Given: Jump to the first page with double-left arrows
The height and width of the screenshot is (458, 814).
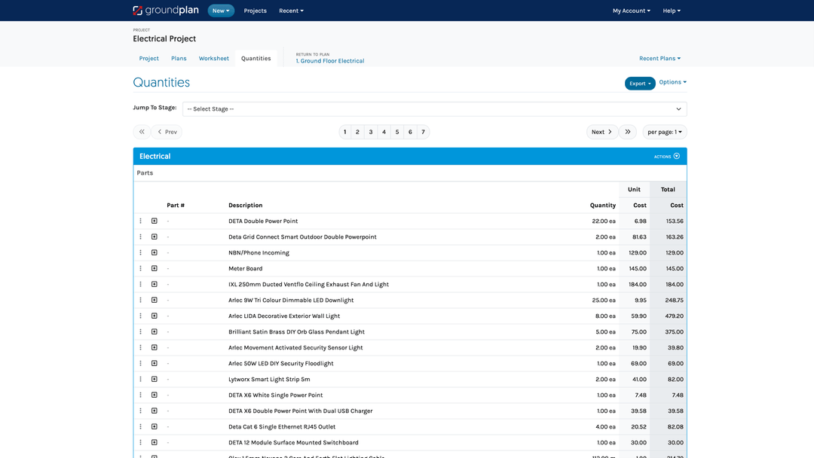Looking at the screenshot, I should pos(142,132).
